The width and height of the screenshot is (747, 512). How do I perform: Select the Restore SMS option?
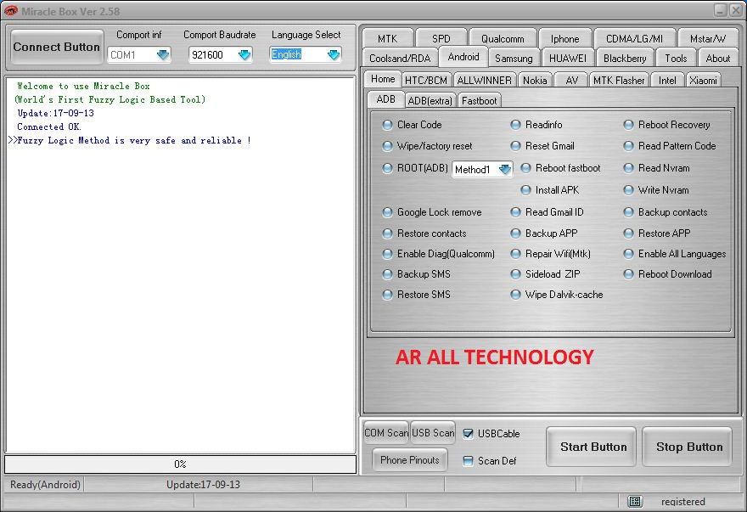point(387,295)
